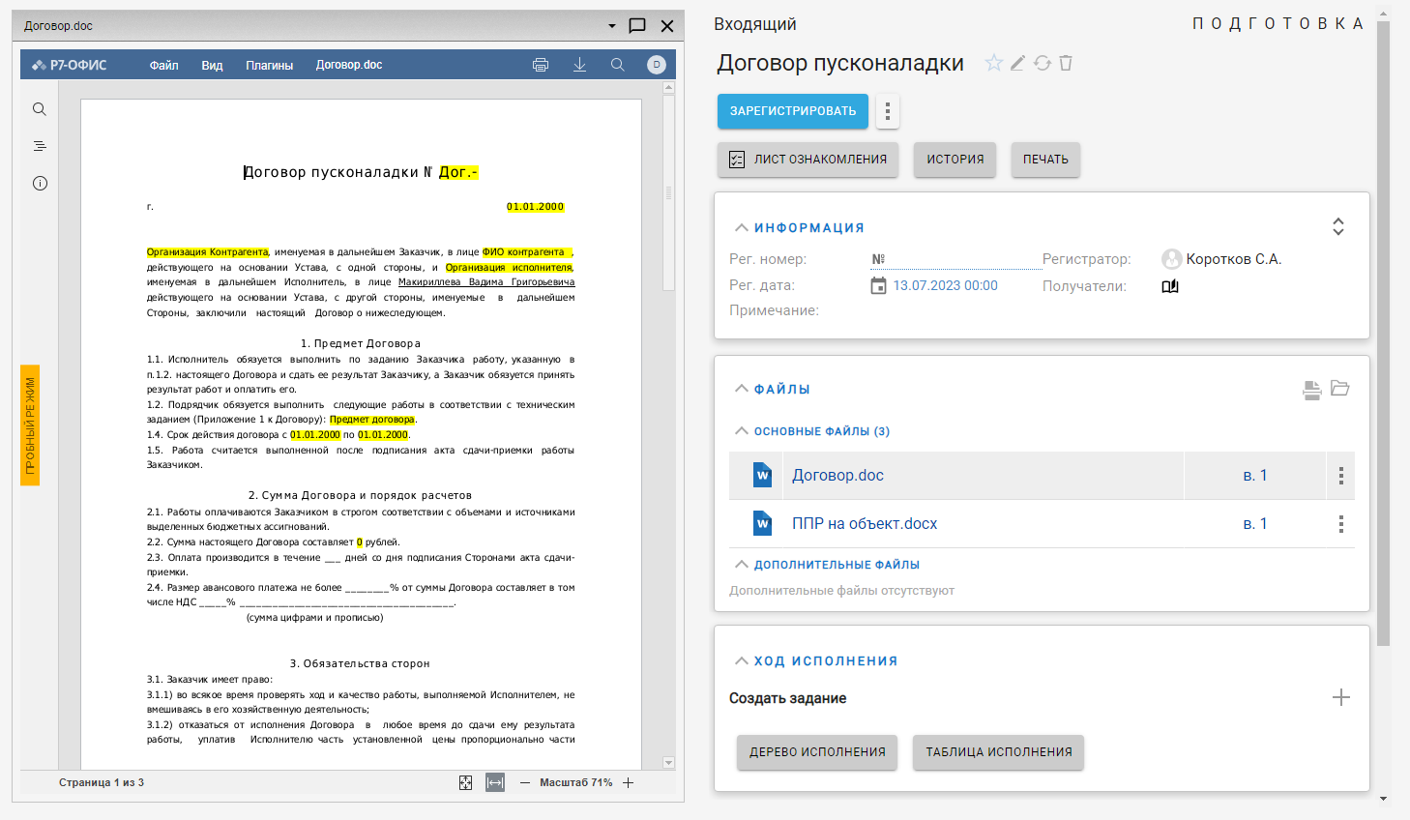Click Масштаб 71% zoom value
The height and width of the screenshot is (820, 1410).
point(575,782)
